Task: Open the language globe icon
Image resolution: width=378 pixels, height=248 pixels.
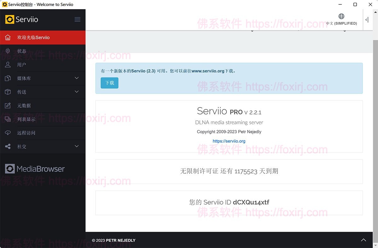Action: click(341, 16)
